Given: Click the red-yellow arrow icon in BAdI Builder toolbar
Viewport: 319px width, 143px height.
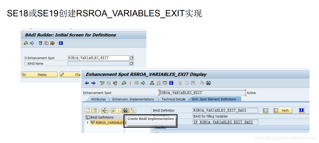Looking at the screenshot, I should coord(53,43).
